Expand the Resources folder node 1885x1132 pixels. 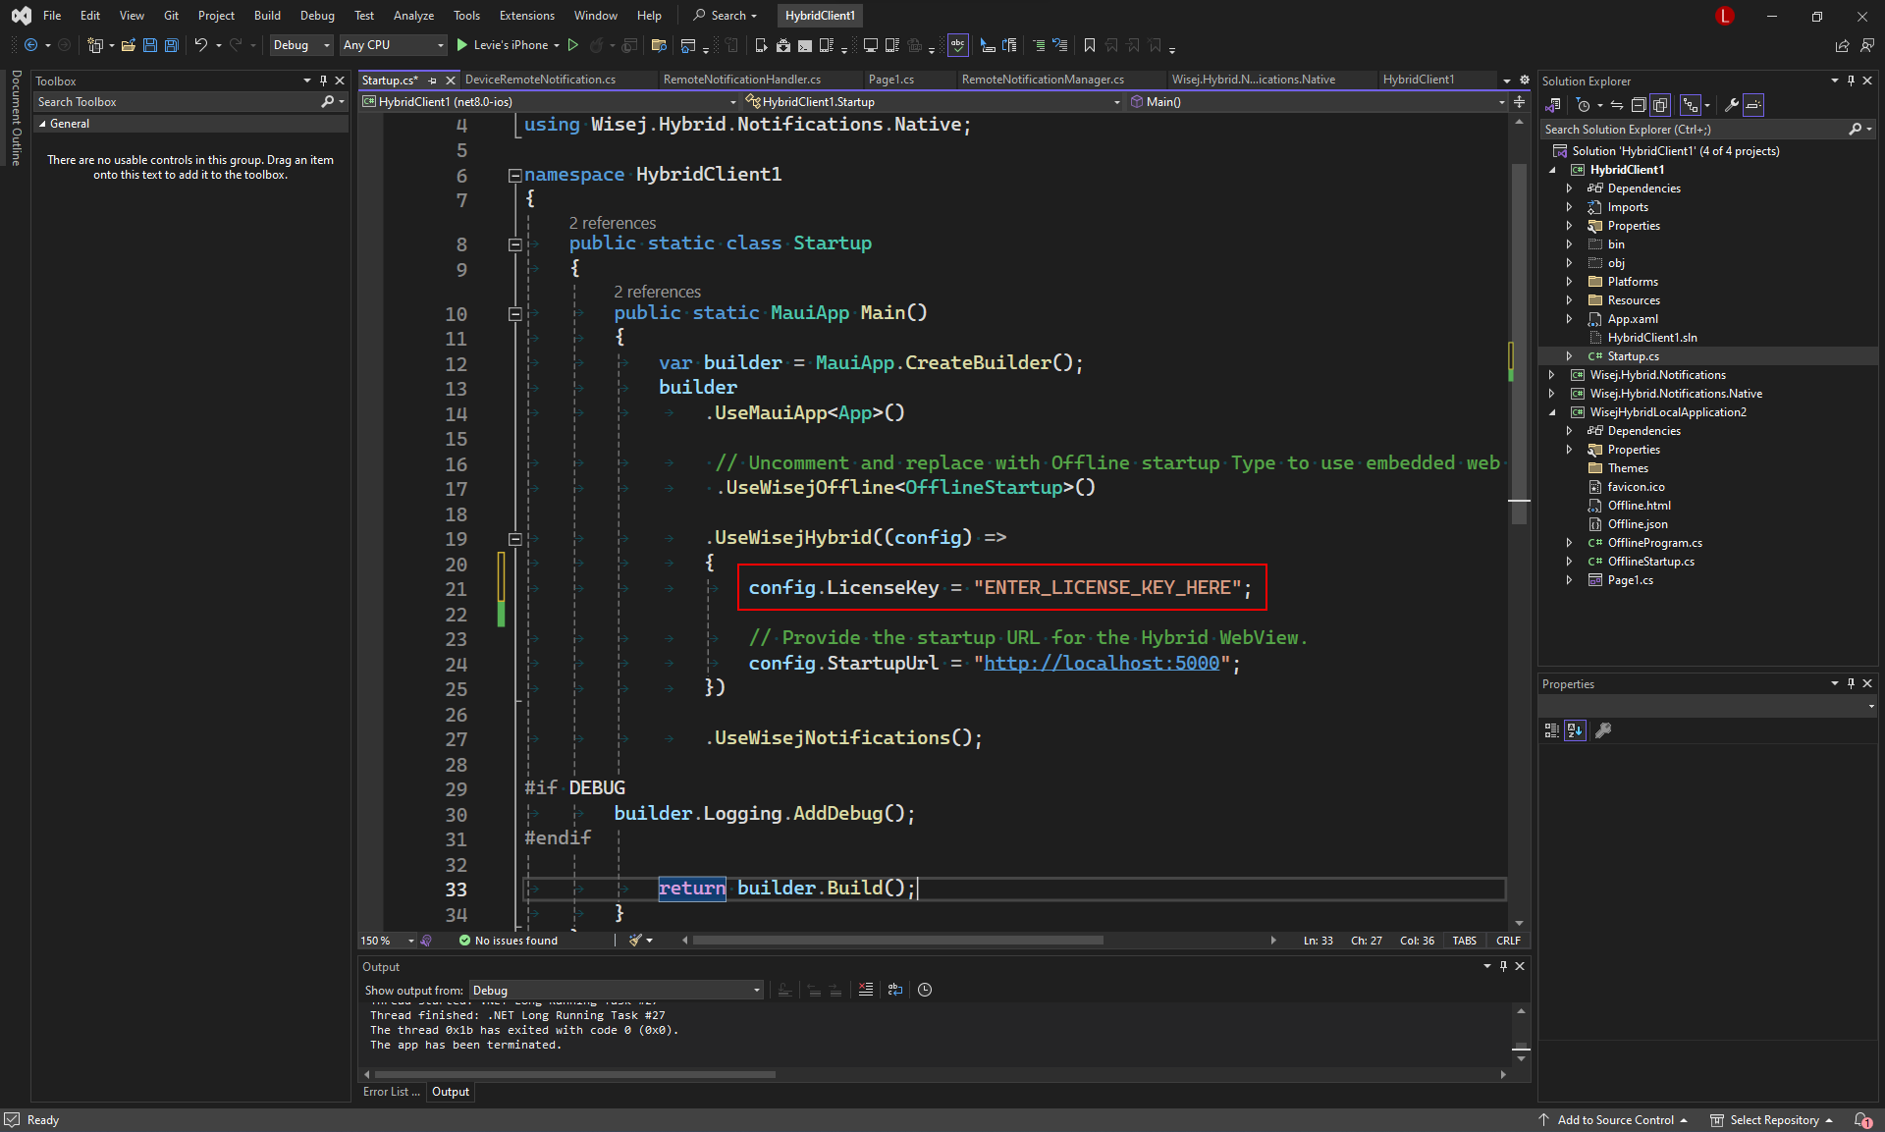click(x=1569, y=300)
